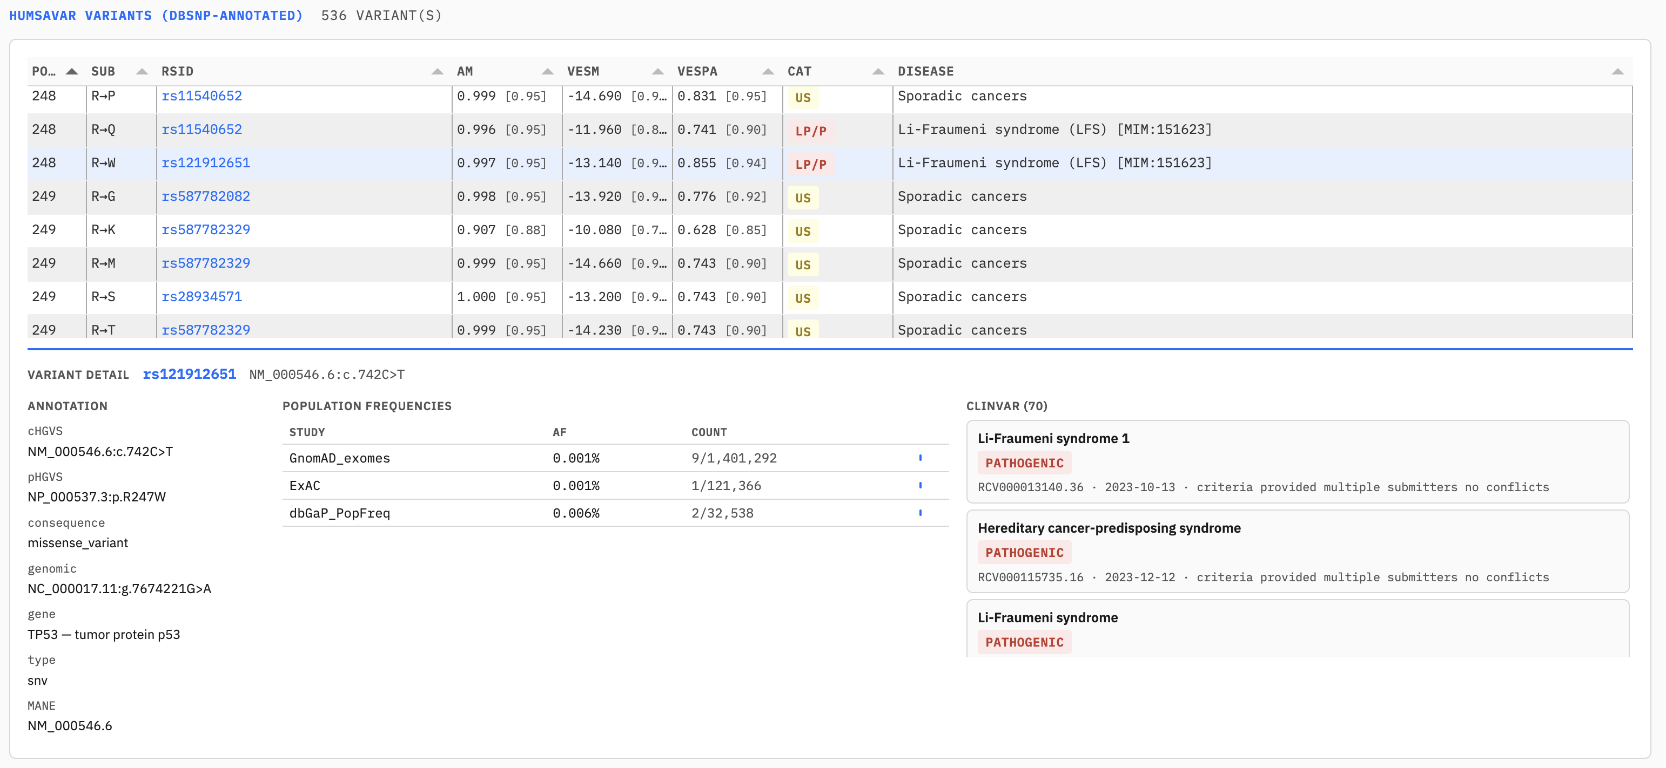Sort table by VESPA score arrow

pyautogui.click(x=768, y=71)
